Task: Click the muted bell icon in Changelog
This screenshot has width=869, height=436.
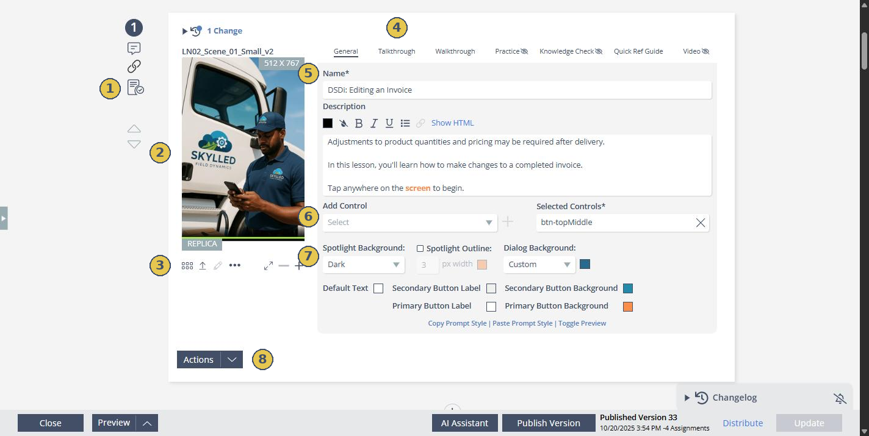Action: [x=840, y=398]
